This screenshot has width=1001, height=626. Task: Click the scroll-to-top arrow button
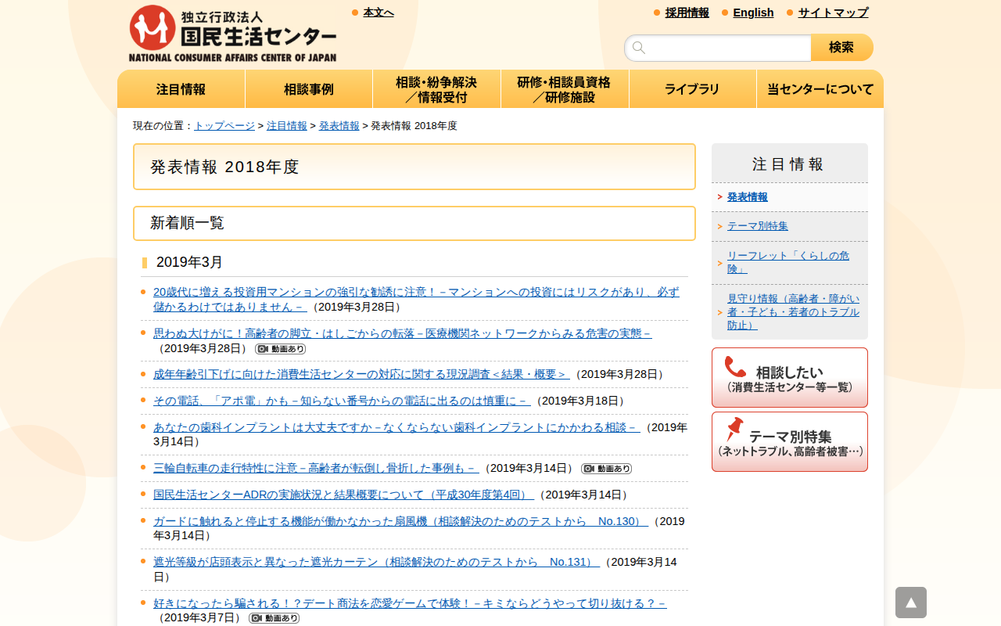click(910, 603)
